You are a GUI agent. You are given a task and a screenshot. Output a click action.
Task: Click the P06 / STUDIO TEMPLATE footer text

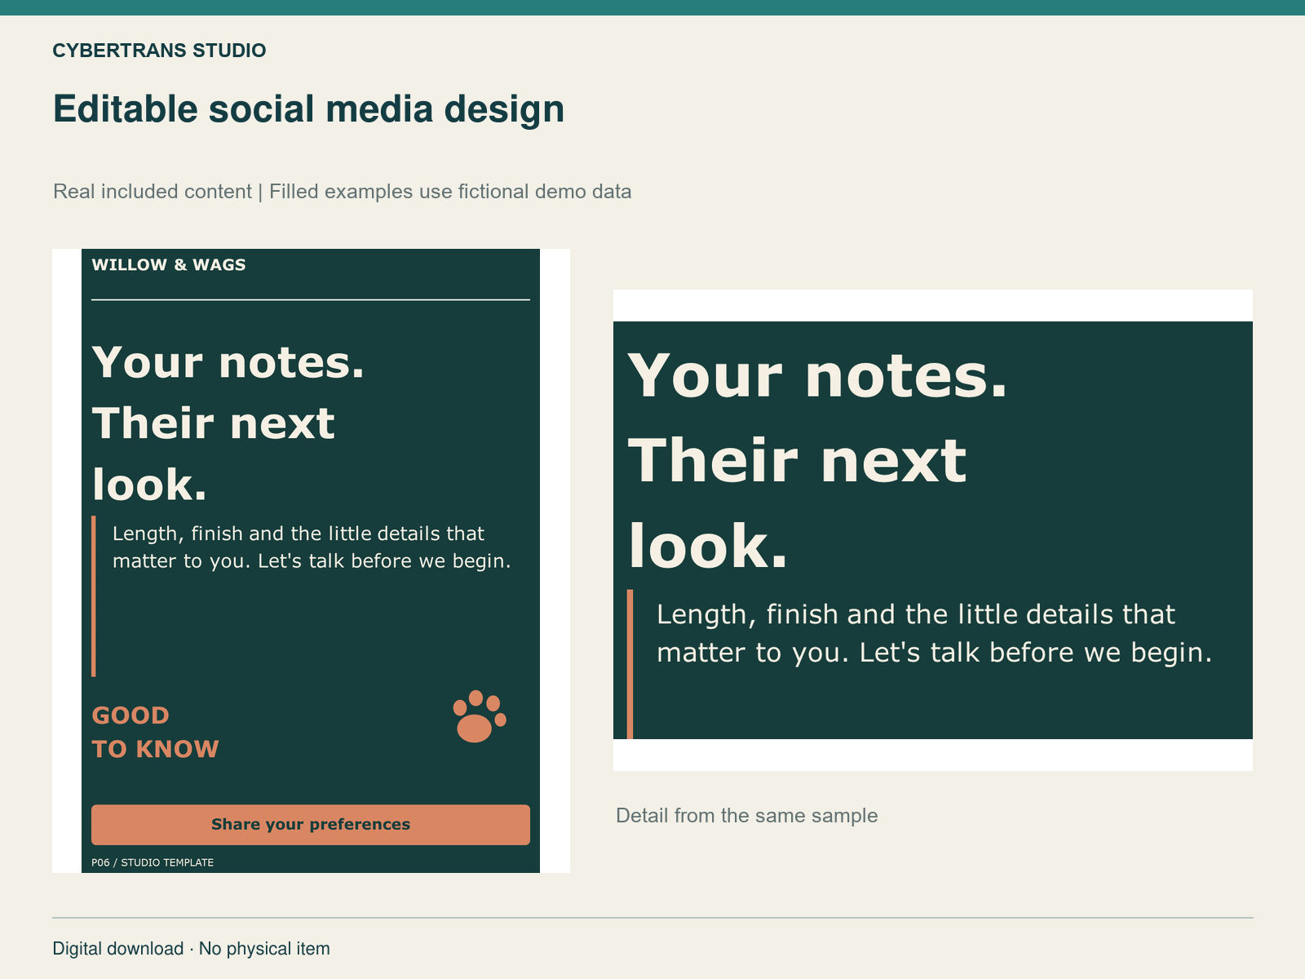pyautogui.click(x=153, y=862)
